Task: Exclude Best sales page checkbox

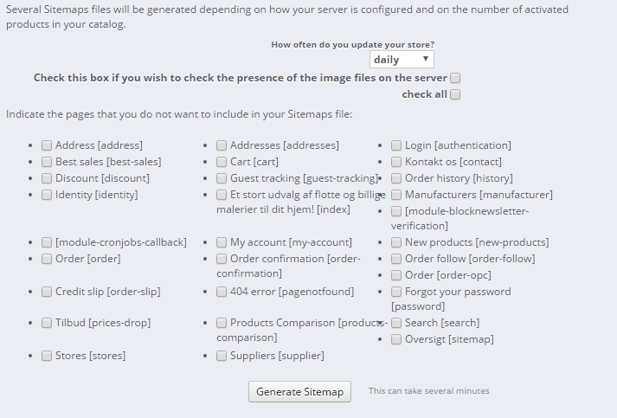Action: [x=47, y=162]
